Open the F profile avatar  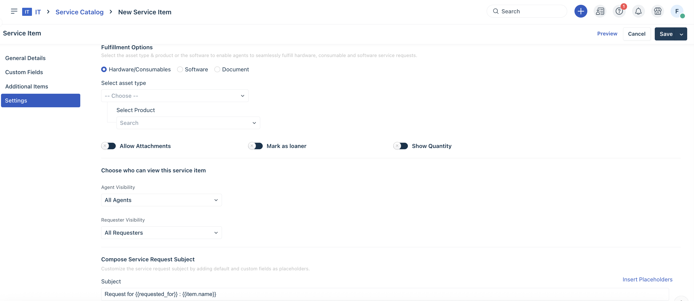677,11
